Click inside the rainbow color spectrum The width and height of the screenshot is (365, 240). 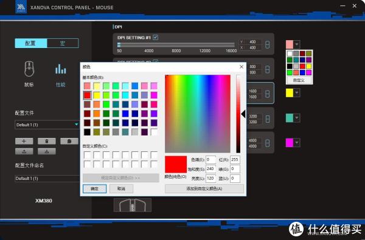[198, 114]
